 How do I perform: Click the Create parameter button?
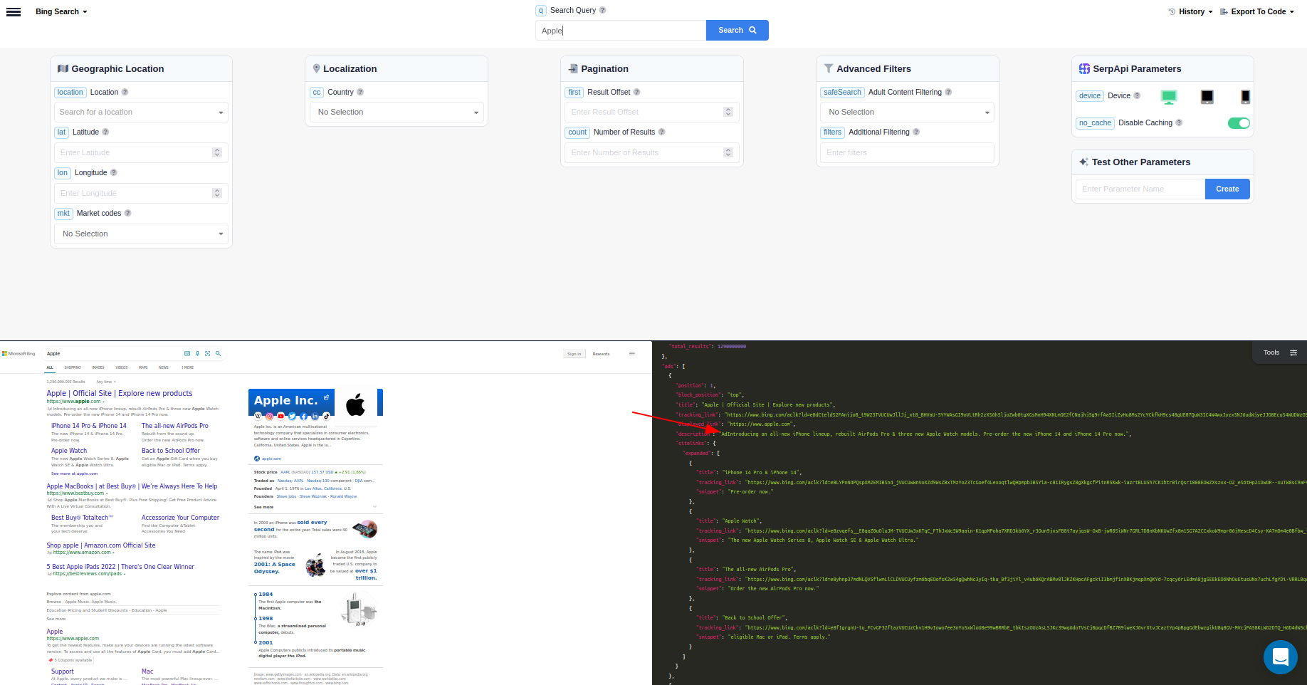click(x=1227, y=189)
